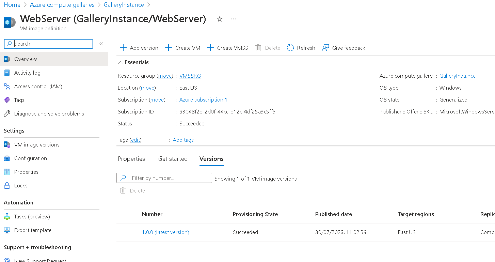
Task: Click the purple Tags icon in sidebar
Action: point(7,100)
